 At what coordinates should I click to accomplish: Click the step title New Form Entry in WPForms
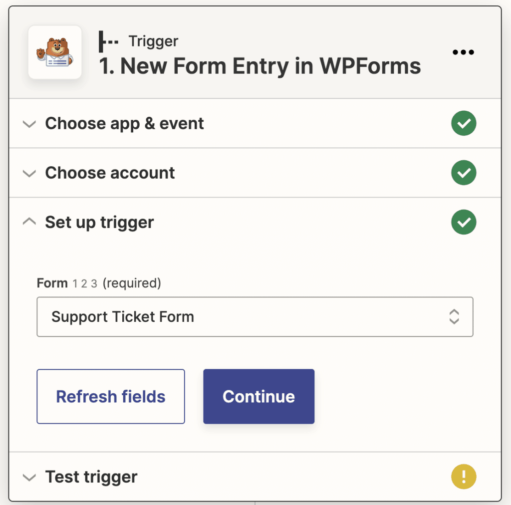259,66
